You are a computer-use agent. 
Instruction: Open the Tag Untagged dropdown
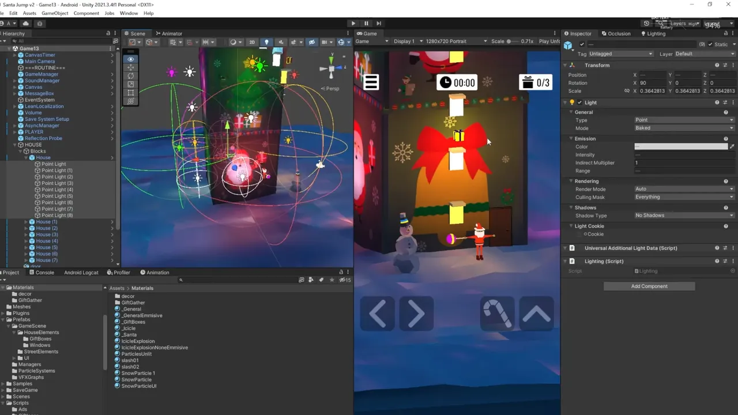click(x=620, y=54)
